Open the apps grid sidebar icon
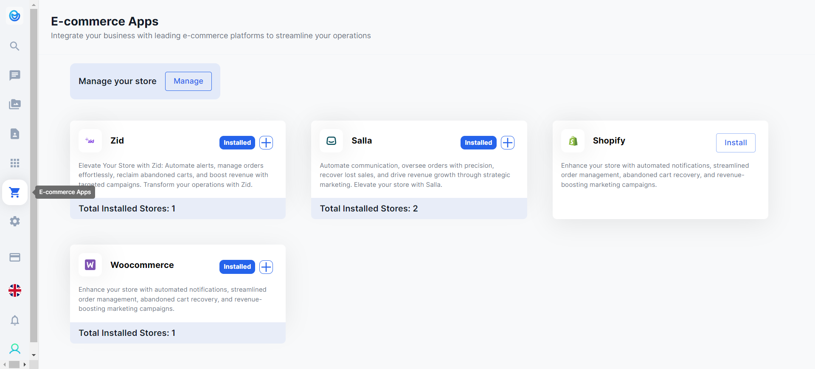Screen dimensions: 815x369 [x=15, y=163]
